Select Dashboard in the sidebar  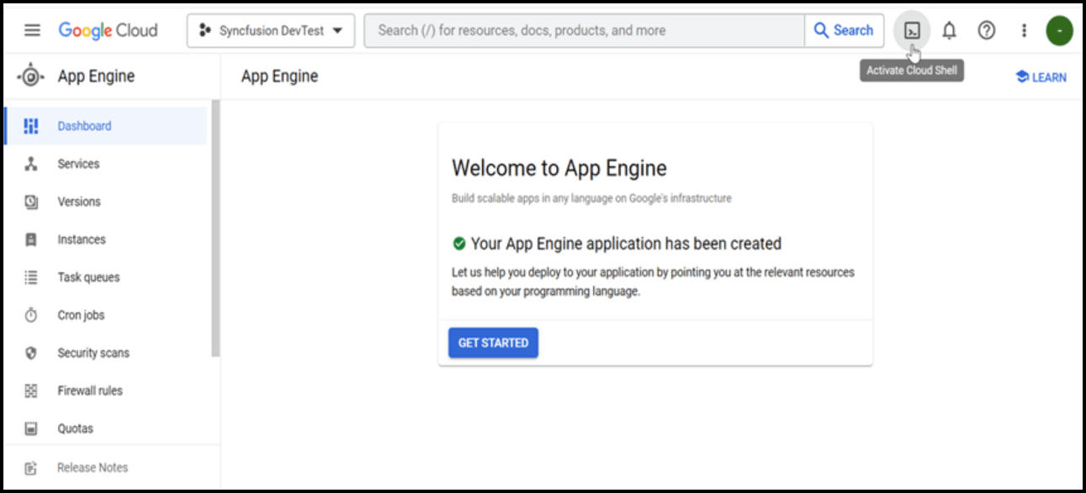pyautogui.click(x=105, y=126)
